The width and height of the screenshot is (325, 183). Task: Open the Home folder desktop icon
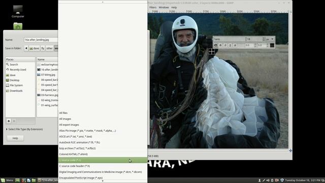[x=18, y=26]
